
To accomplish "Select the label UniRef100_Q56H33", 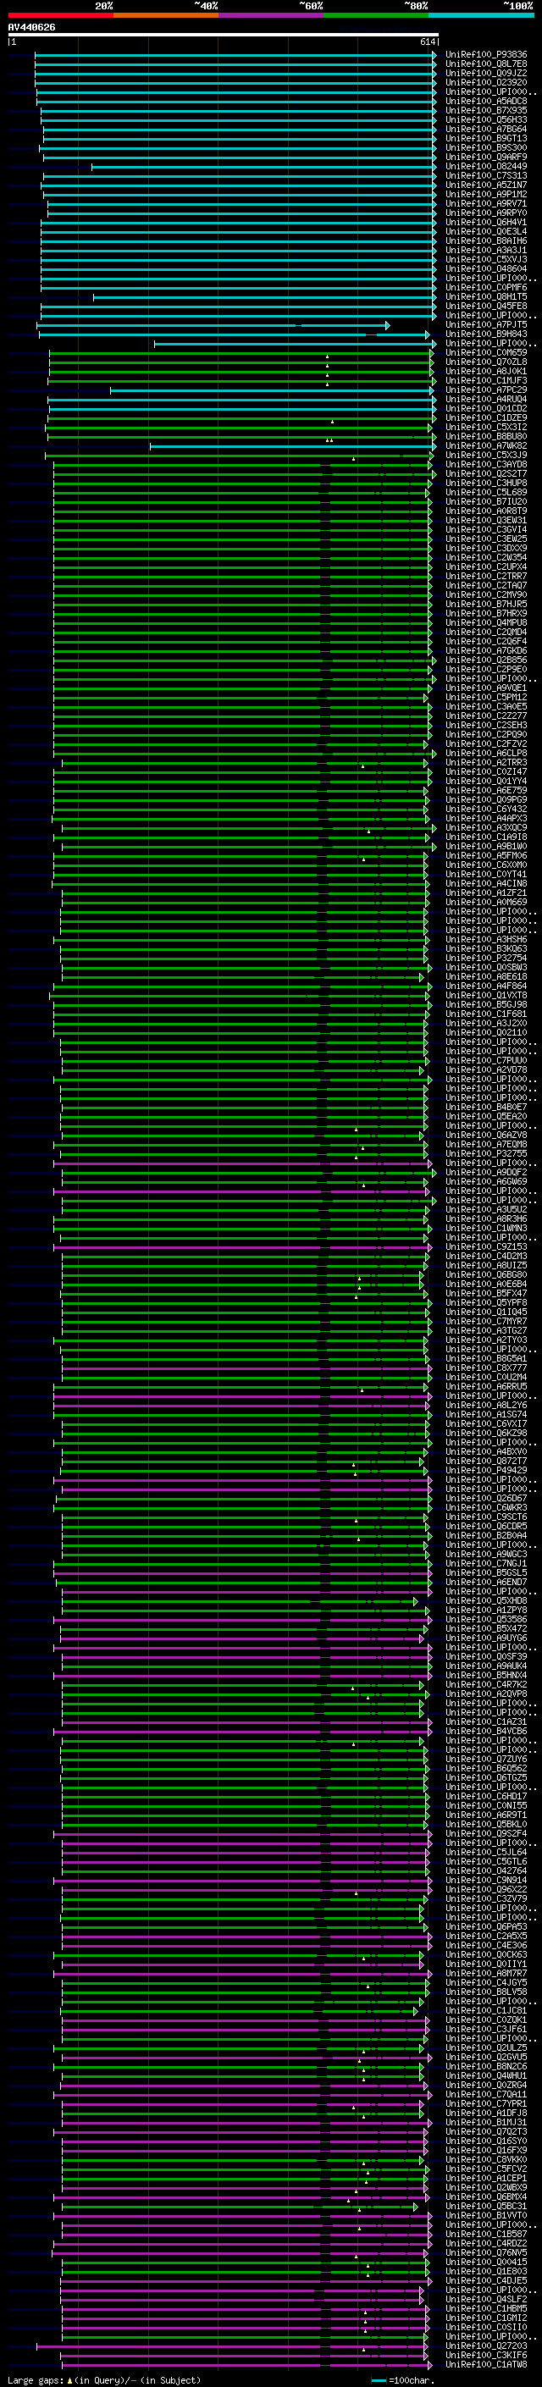I will pyautogui.click(x=486, y=119).
